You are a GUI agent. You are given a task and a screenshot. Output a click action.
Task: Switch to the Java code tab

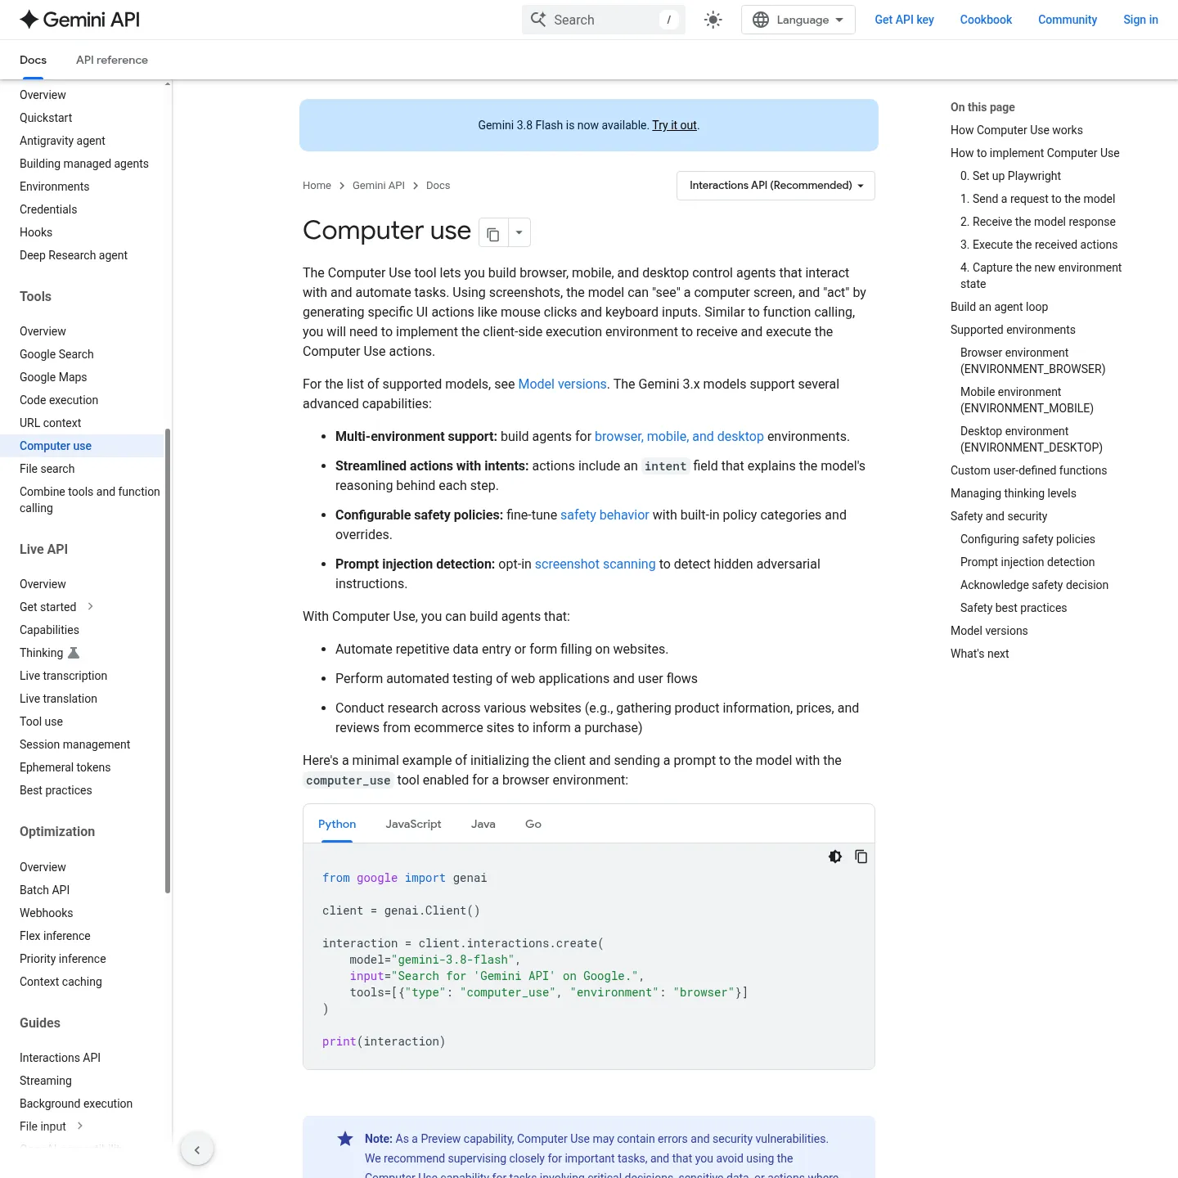(483, 824)
